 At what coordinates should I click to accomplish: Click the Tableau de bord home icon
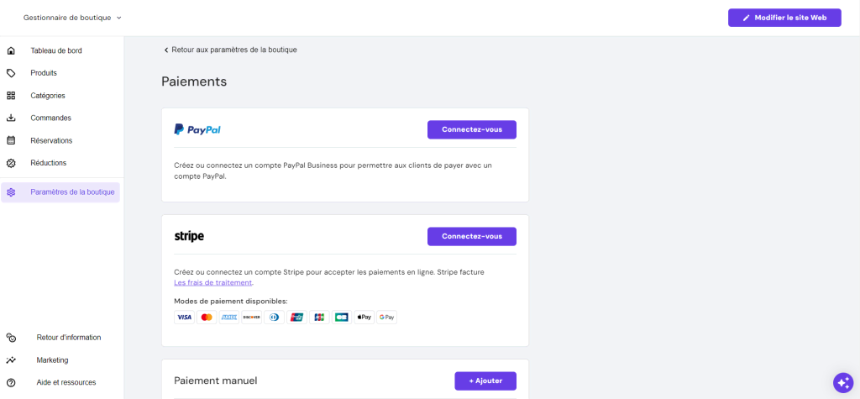pyautogui.click(x=11, y=50)
